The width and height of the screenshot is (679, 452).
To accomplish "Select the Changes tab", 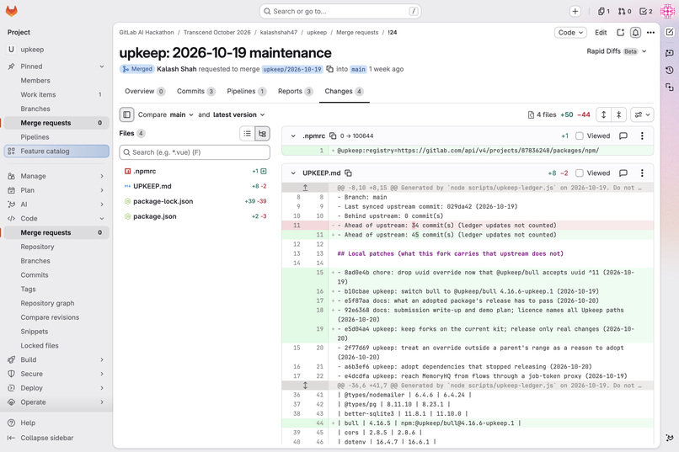I will point(344,91).
